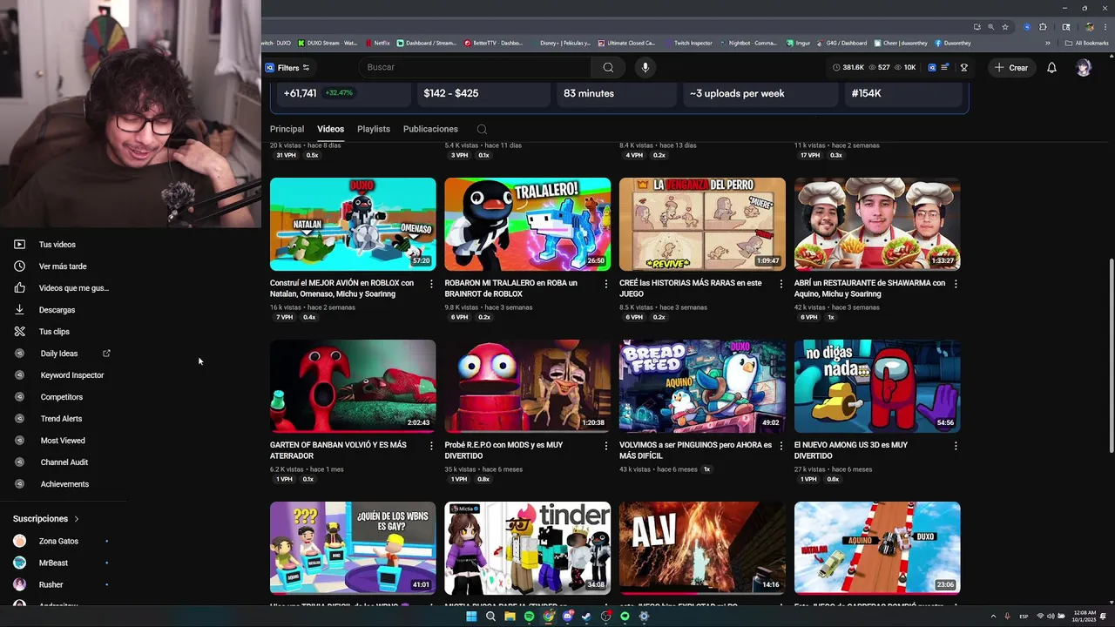The width and height of the screenshot is (1115, 627).
Task: Open the Bread & Fred penguin thumbnail
Action: (702, 387)
